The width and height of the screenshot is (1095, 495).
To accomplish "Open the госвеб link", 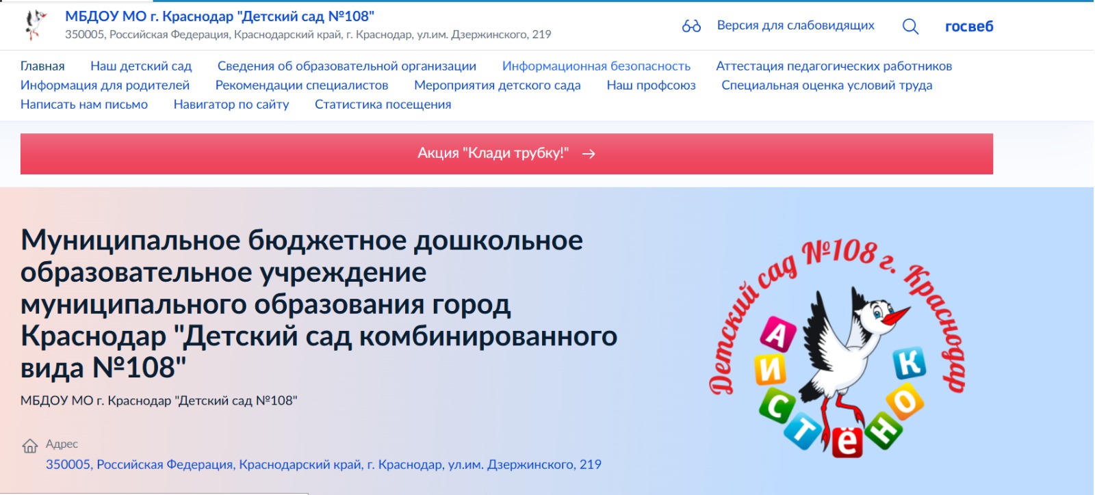I will click(x=969, y=26).
